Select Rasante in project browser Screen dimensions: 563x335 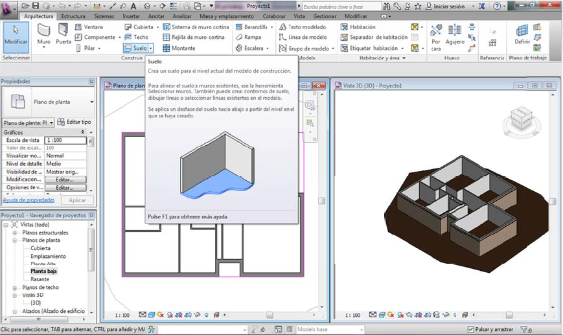pos(40,279)
